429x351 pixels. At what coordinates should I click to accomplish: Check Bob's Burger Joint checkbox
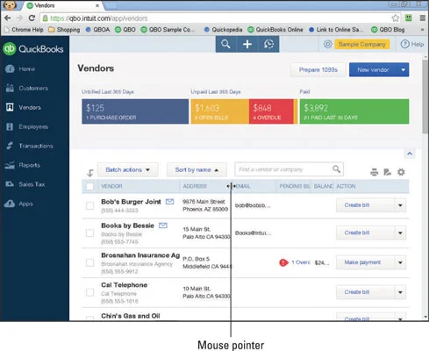click(x=90, y=205)
